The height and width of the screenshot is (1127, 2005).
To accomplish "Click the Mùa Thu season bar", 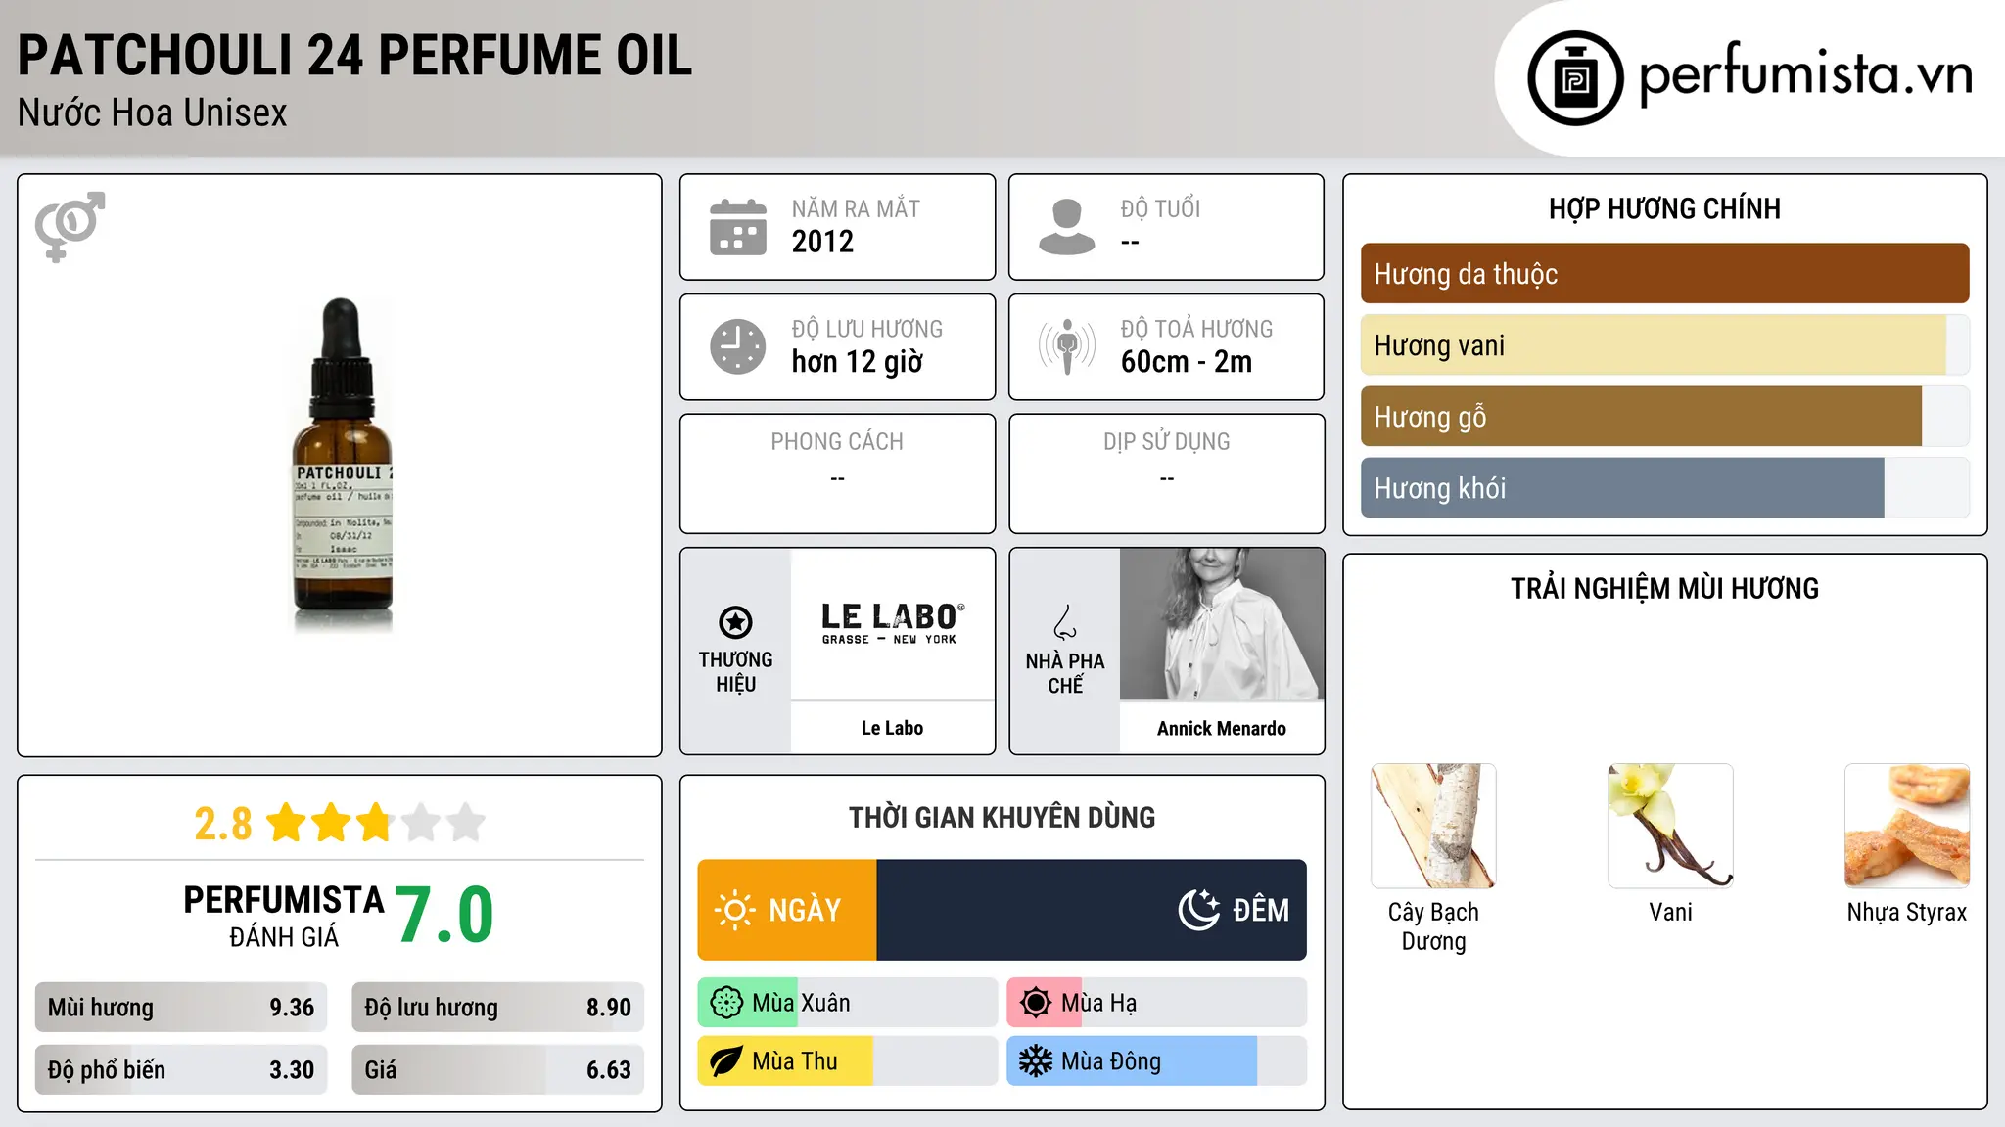I will [848, 1061].
